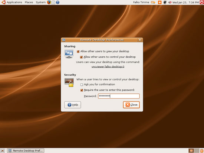Click the Show Desktop icon in the bottom panel
Viewport: 204px width, 153px height.
click(2, 151)
